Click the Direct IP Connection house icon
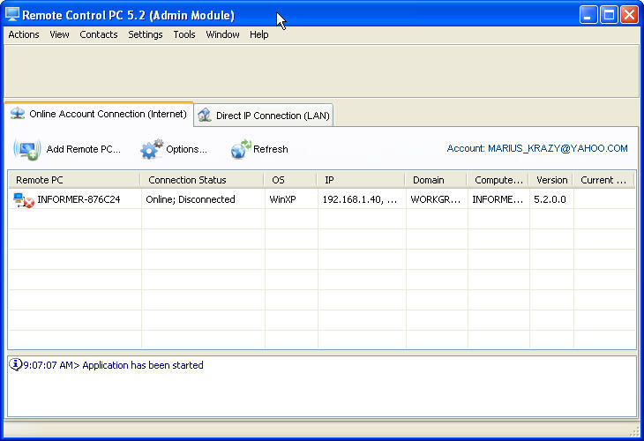The image size is (644, 441). [x=204, y=115]
